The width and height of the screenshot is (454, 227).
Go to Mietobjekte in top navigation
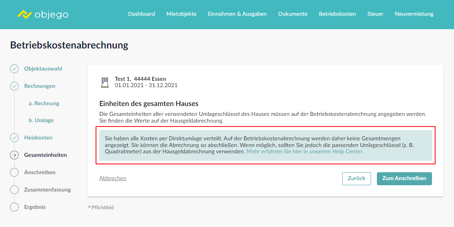181,14
